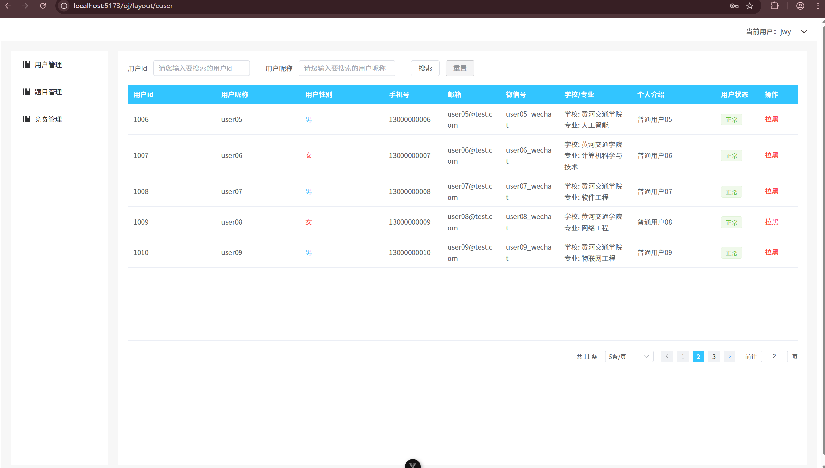Blacklist user05 via 拉黑 link
Image resolution: width=825 pixels, height=468 pixels.
[x=771, y=119]
